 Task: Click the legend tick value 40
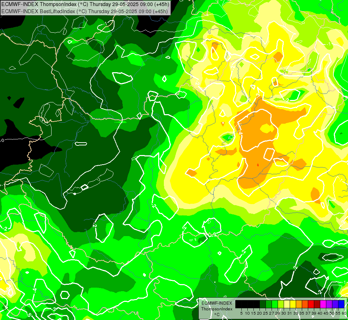(320, 313)
